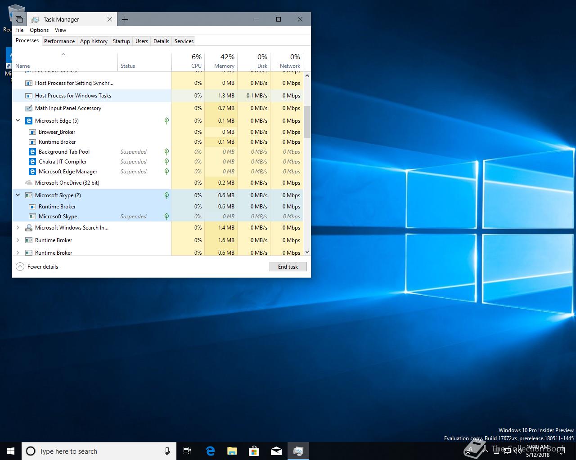This screenshot has width=576, height=460.
Task: Click the Background Tab Pool Edge icon
Action: 32,152
